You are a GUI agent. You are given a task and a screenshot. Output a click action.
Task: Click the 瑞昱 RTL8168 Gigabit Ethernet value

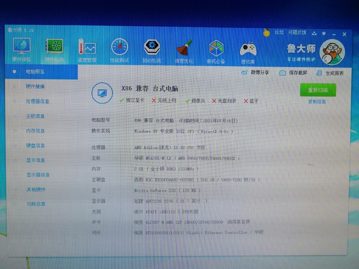coord(199,233)
